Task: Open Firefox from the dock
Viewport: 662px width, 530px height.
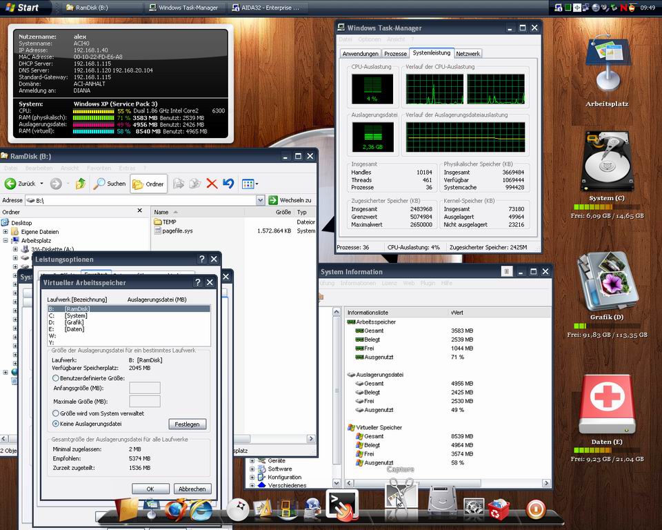Action: click(176, 509)
